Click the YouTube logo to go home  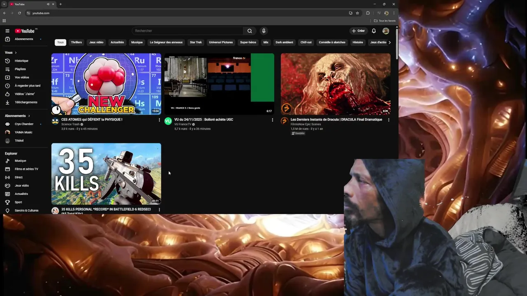click(25, 31)
